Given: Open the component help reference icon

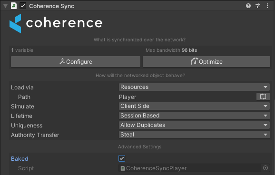Looking at the screenshot, I should 248,6.
